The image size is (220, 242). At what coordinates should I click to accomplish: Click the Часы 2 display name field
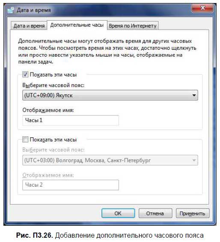coord(71,185)
